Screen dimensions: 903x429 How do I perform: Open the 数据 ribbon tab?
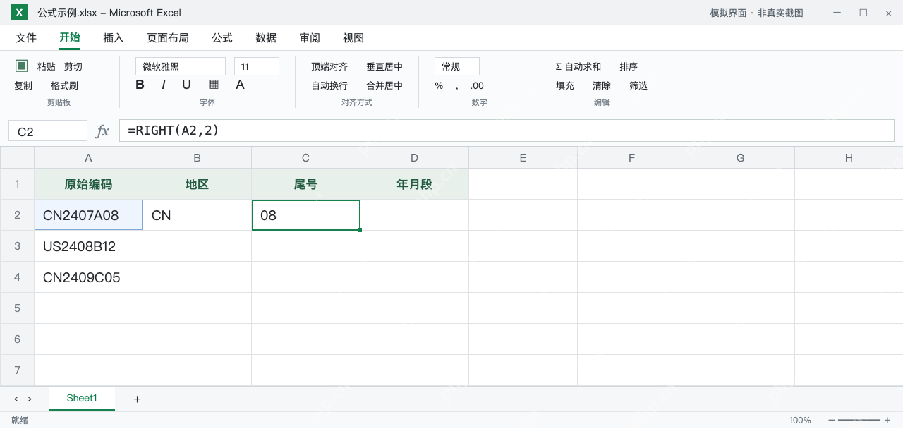[266, 38]
